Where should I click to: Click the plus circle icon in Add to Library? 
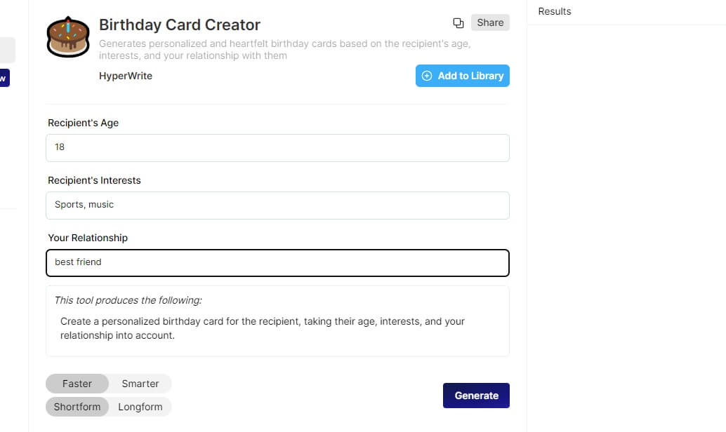(427, 76)
